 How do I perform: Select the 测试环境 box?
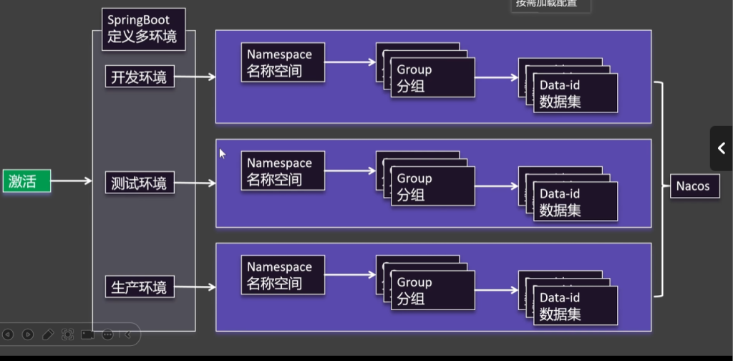[139, 183]
